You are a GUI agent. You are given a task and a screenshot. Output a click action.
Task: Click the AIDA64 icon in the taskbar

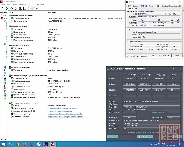coord(52,144)
